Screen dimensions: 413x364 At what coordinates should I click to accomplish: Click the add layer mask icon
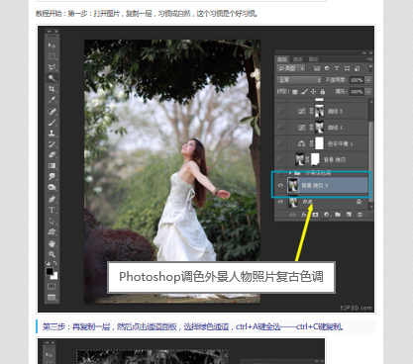click(x=315, y=215)
